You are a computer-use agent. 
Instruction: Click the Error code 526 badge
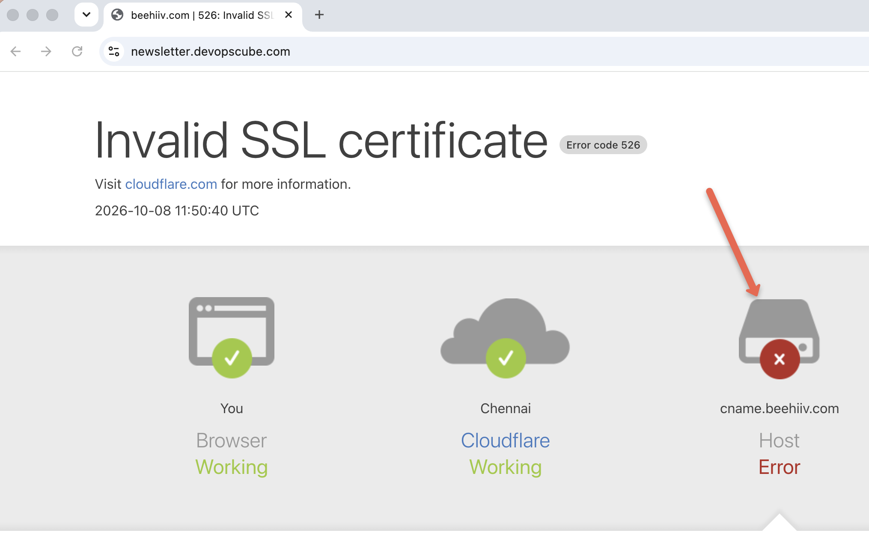click(603, 145)
